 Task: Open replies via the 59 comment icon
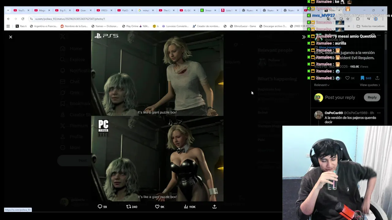[102, 207]
